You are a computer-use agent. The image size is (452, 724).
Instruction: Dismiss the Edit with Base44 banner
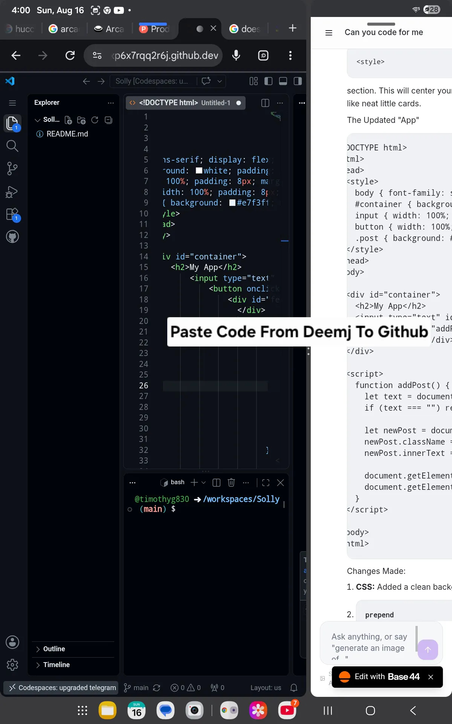tap(431, 677)
